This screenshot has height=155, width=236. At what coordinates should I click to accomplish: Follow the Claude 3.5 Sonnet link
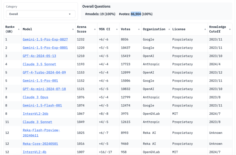[39, 64]
